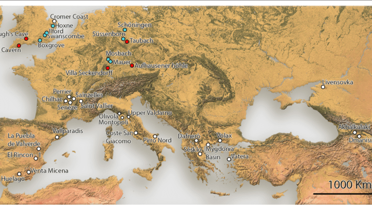Click the white Dmanisi site marker

[359, 136]
